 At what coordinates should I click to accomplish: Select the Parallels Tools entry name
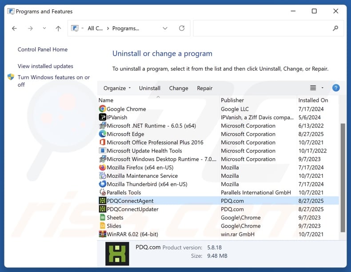pos(124,192)
